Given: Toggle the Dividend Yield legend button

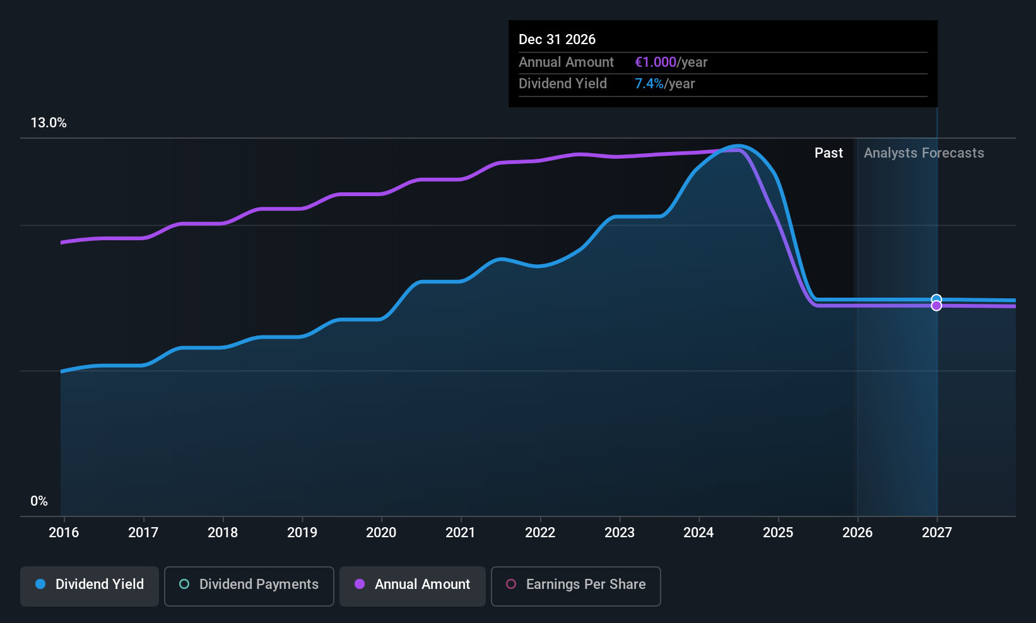Looking at the screenshot, I should (90, 585).
